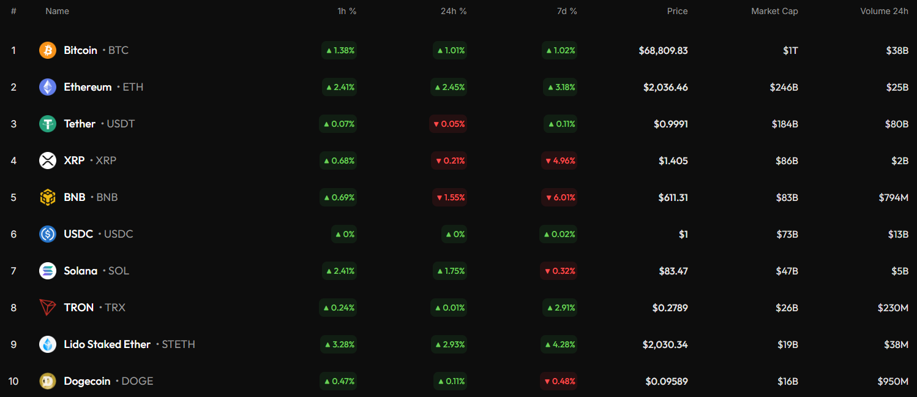This screenshot has width=917, height=397.
Task: Click the Tether coin icon
Action: (48, 124)
